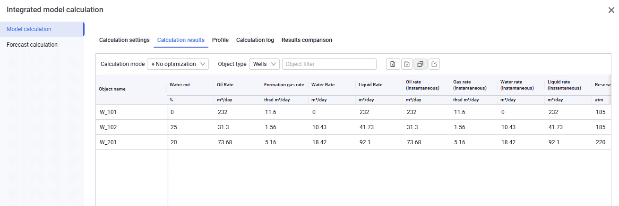Select the W_102 well row name

coord(108,127)
